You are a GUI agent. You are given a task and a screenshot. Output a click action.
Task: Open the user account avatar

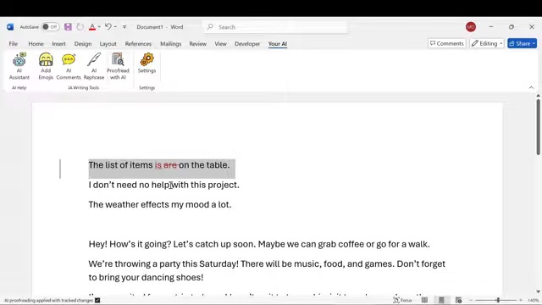(471, 26)
